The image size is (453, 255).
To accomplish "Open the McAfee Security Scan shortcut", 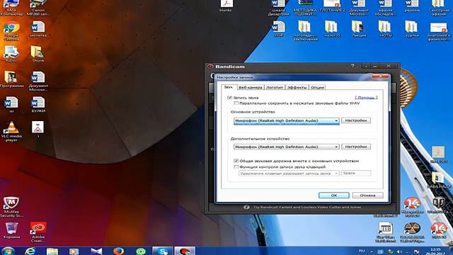I will (x=11, y=207).
